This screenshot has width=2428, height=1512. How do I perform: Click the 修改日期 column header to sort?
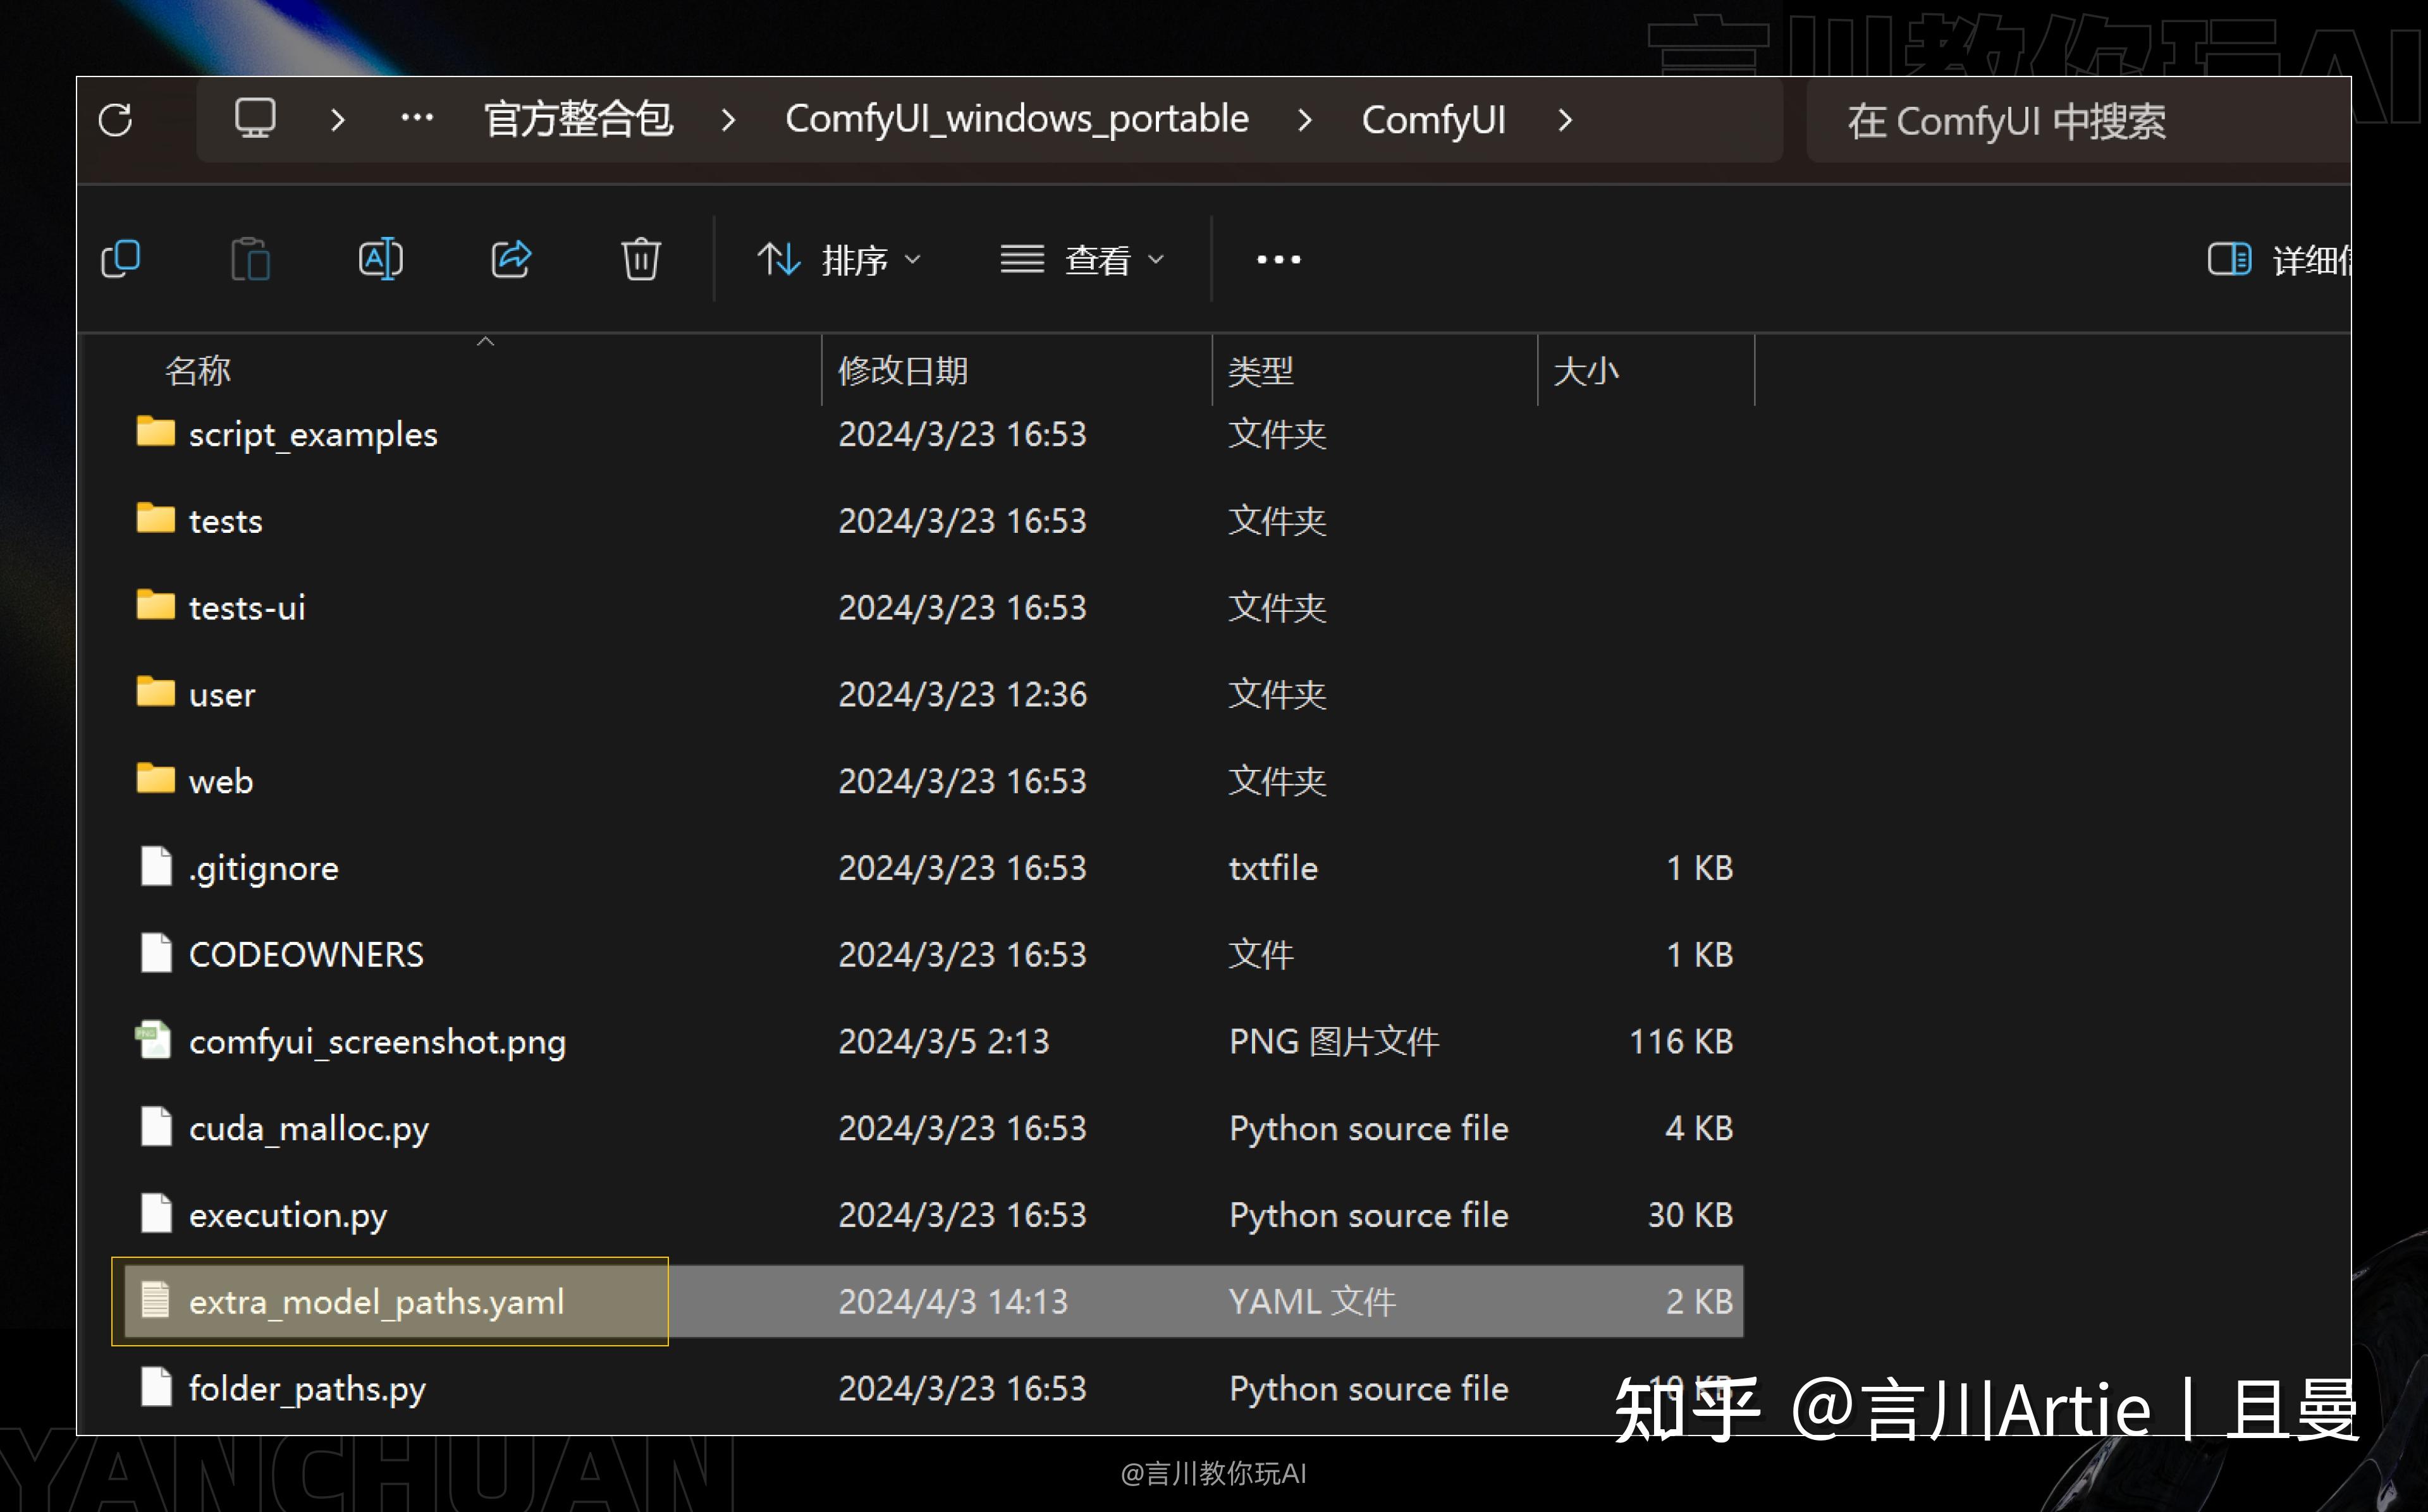pos(901,370)
